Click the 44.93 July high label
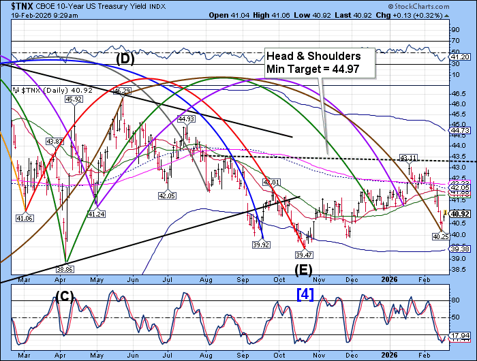Image resolution: width=477 pixels, height=361 pixels. (186, 119)
